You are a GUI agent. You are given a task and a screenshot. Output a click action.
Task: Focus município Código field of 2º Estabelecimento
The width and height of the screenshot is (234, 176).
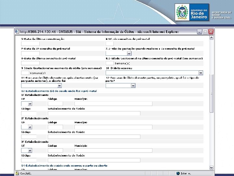pos(55,127)
